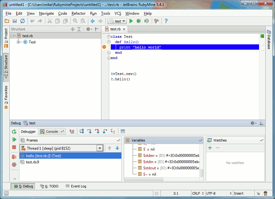
Task: Open the 1: Project side panel
Action: 6,38
